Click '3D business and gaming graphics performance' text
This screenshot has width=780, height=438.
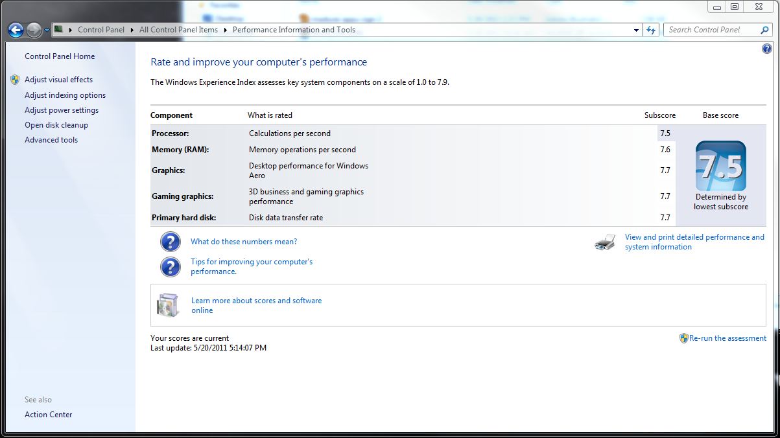307,196
